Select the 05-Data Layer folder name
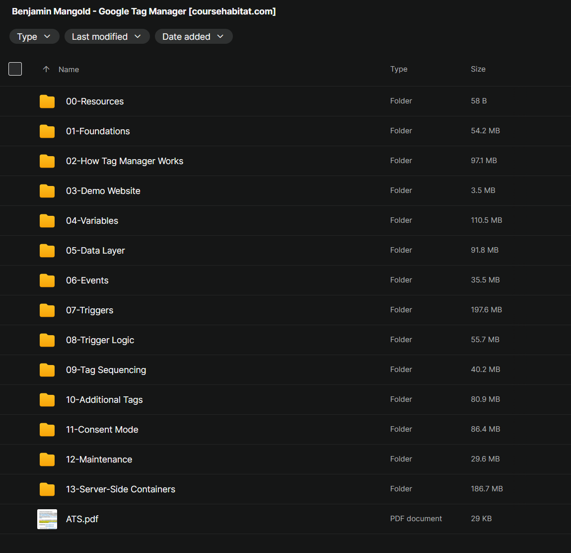571x553 pixels. coord(95,251)
